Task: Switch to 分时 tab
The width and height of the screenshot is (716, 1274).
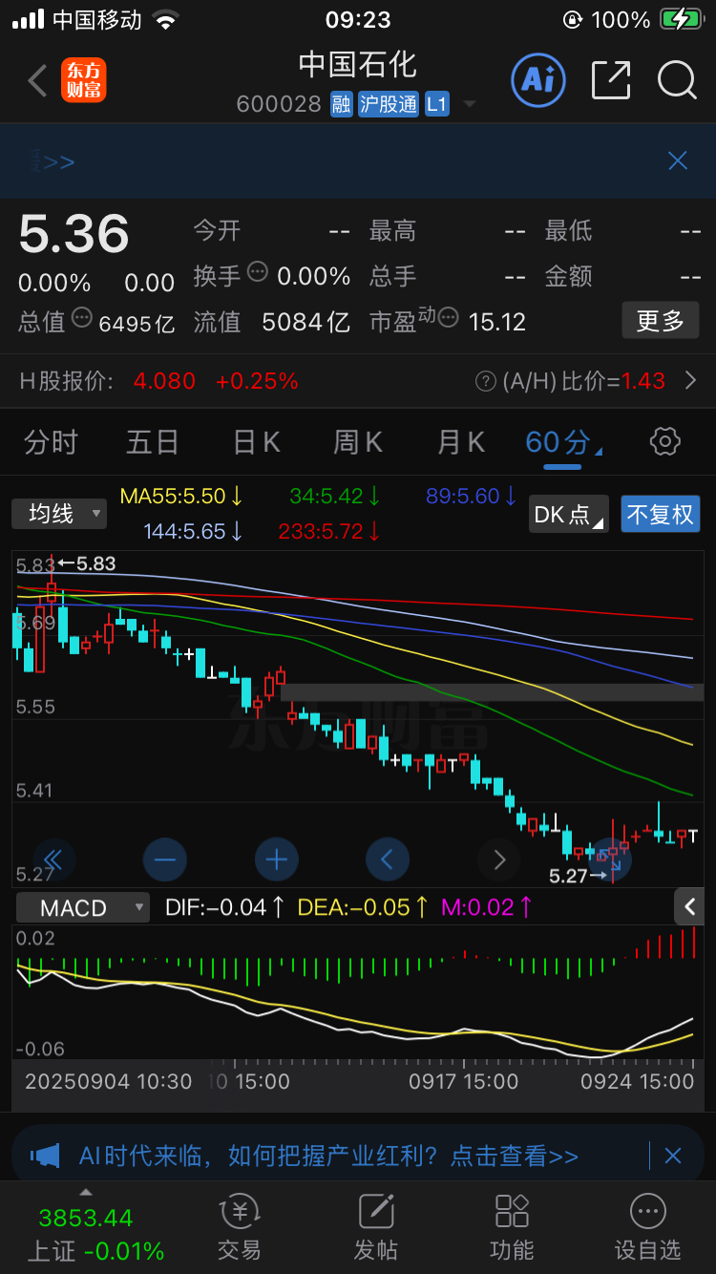Action: pyautogui.click(x=51, y=442)
